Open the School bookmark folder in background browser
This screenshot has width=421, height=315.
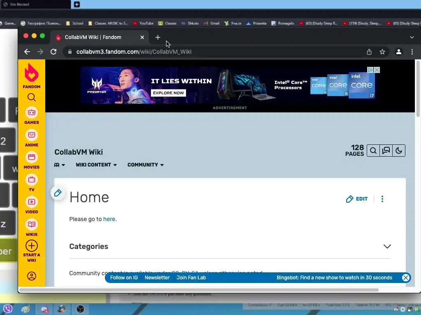[x=75, y=23]
